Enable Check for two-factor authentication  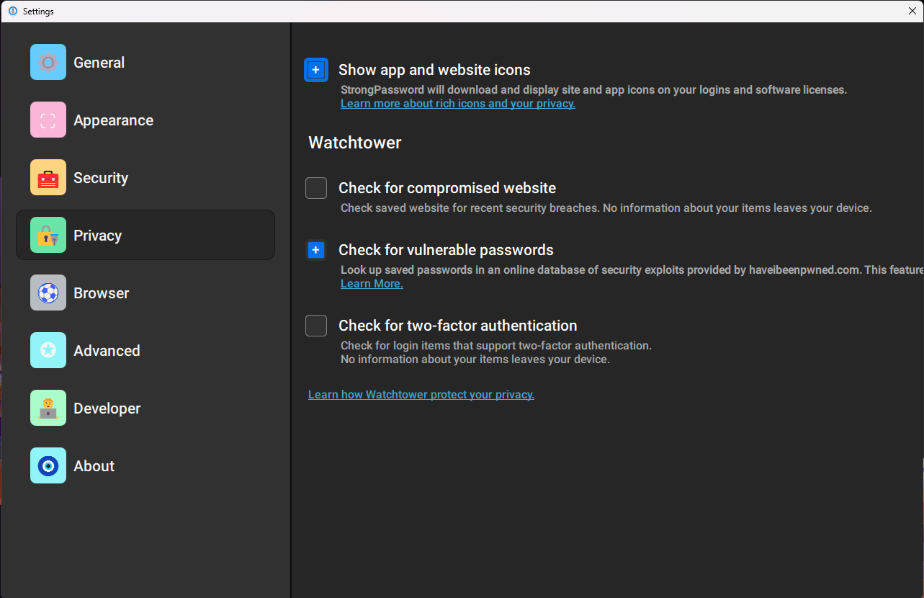[x=316, y=326]
